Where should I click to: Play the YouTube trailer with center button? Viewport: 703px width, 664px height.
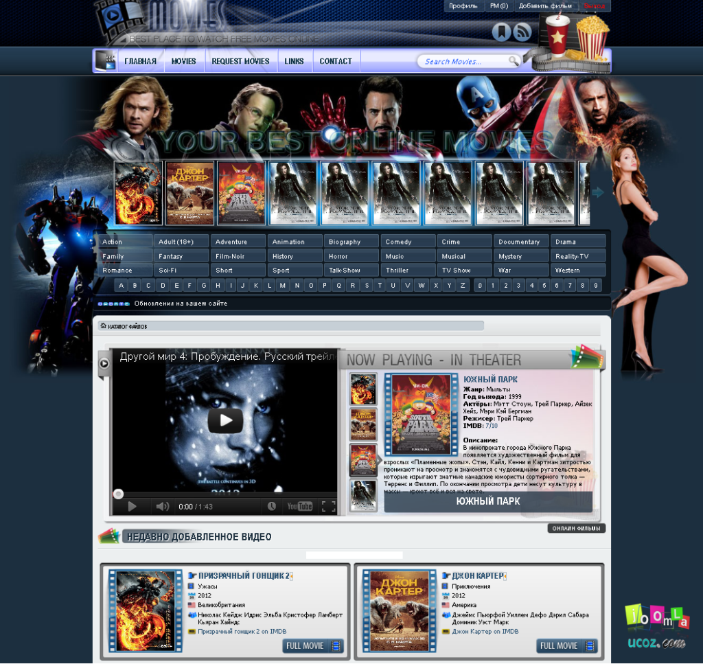click(x=225, y=420)
